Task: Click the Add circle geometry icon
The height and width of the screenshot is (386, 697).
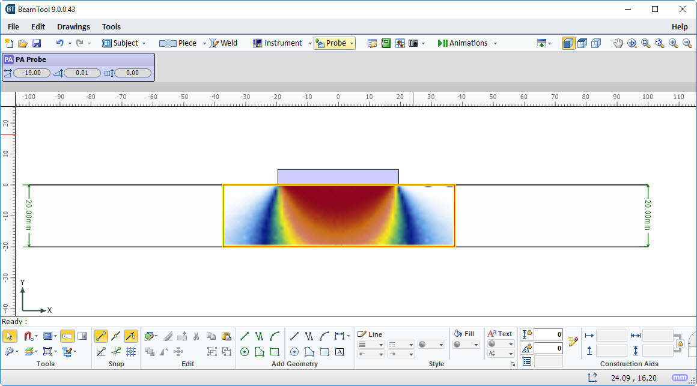Action: 245,352
